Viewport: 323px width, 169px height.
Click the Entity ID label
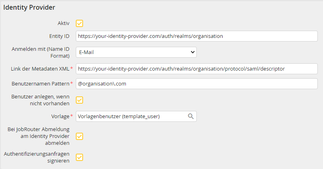[58, 36]
